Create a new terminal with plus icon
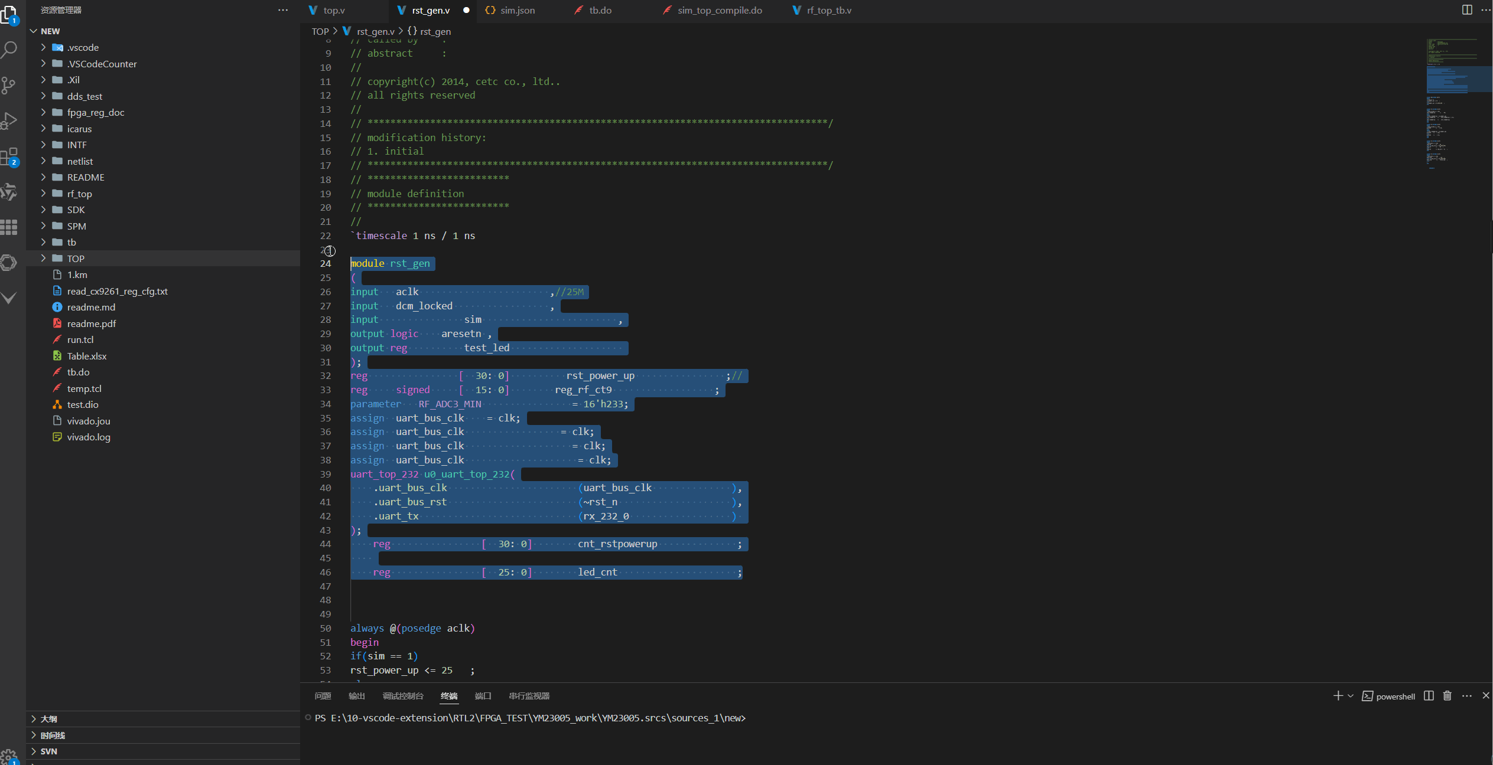The height and width of the screenshot is (765, 1493). point(1337,696)
